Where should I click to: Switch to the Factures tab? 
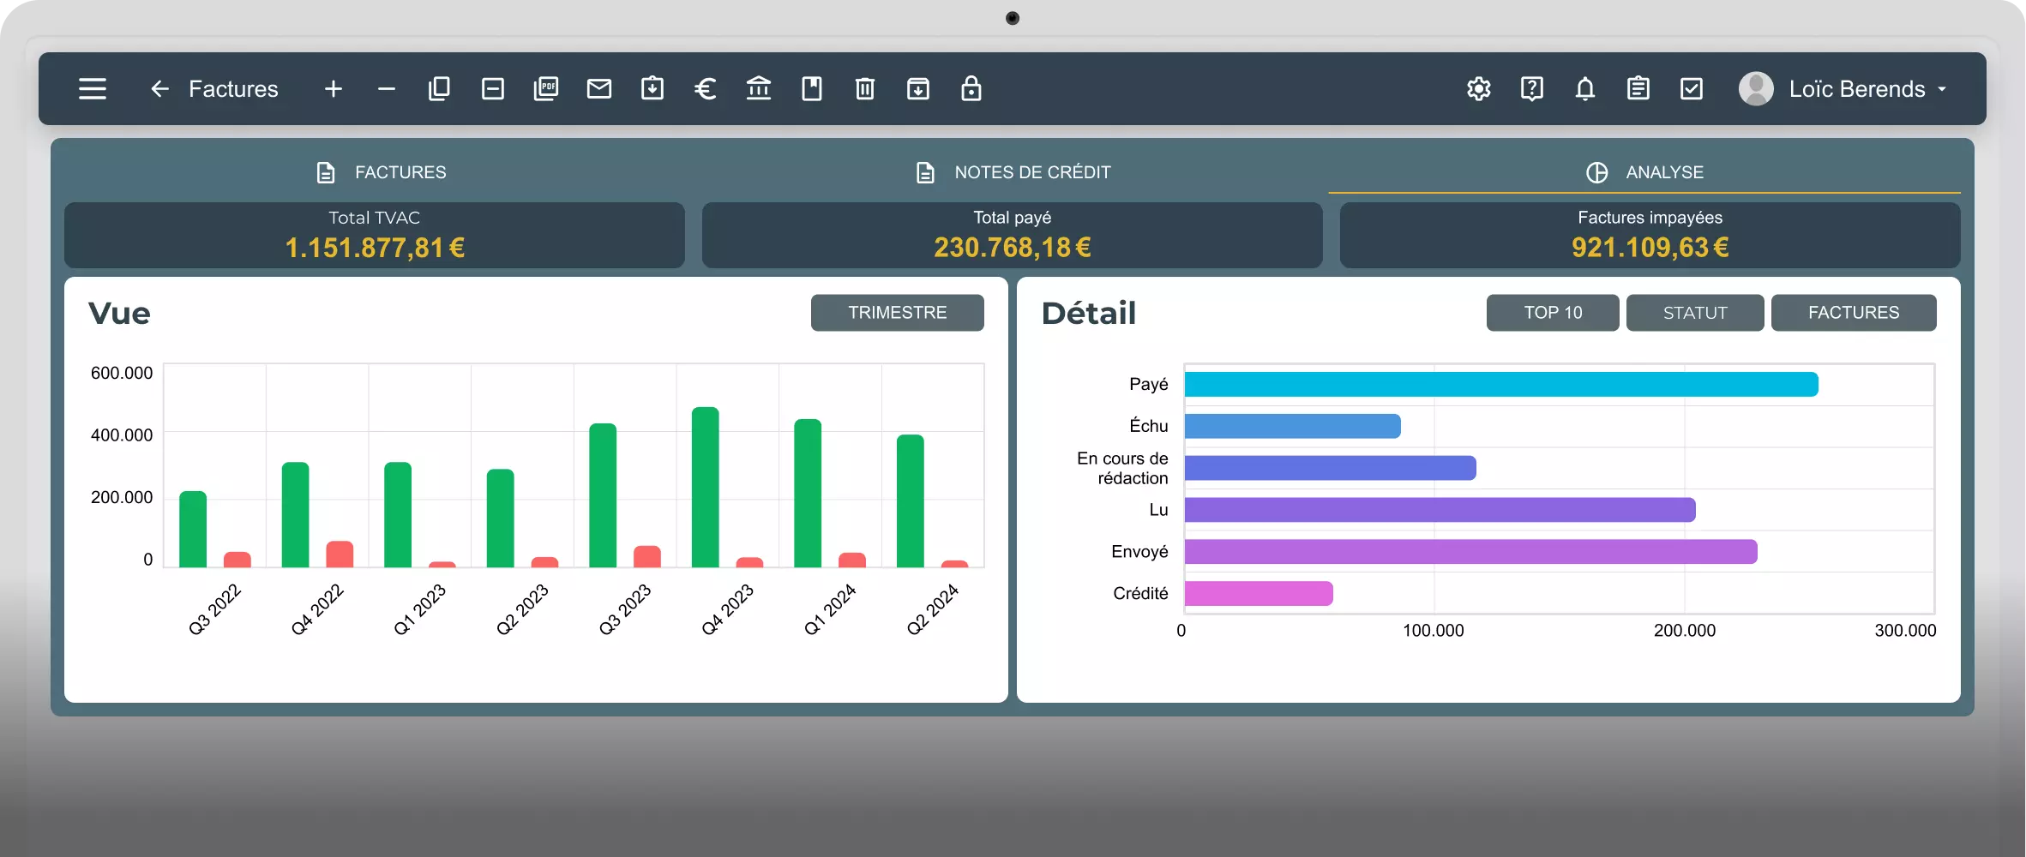point(381,172)
